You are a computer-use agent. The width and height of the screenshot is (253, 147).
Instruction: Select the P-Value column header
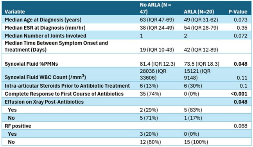[238, 12]
